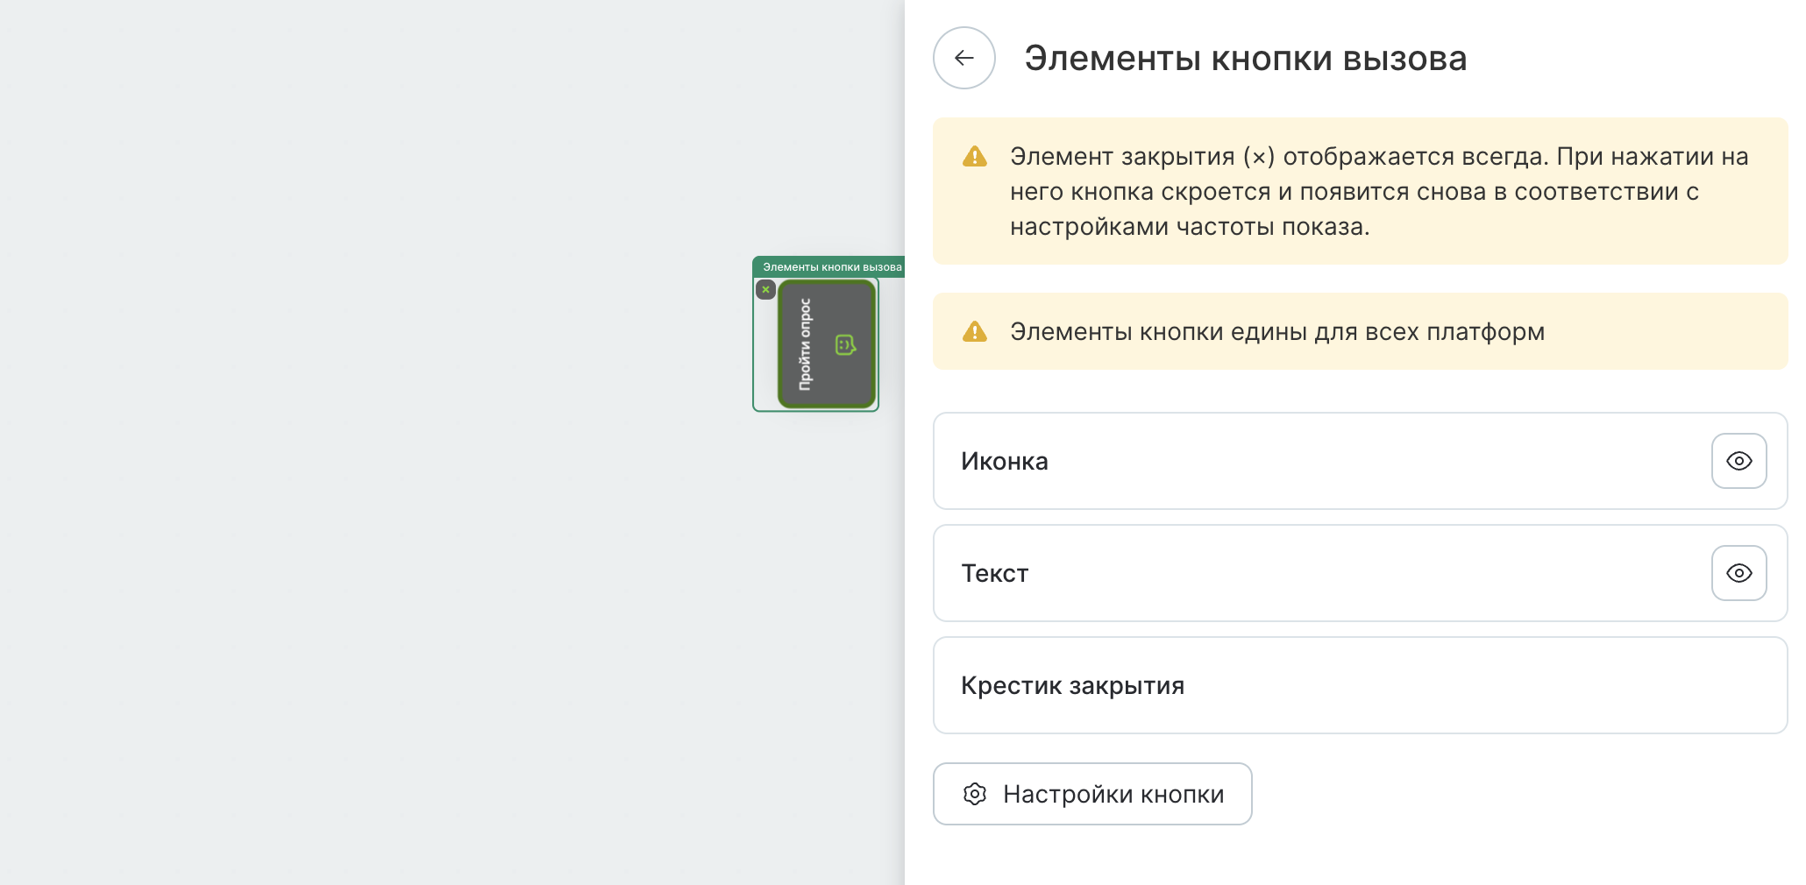Open Настройки кнопки

pyautogui.click(x=1092, y=794)
